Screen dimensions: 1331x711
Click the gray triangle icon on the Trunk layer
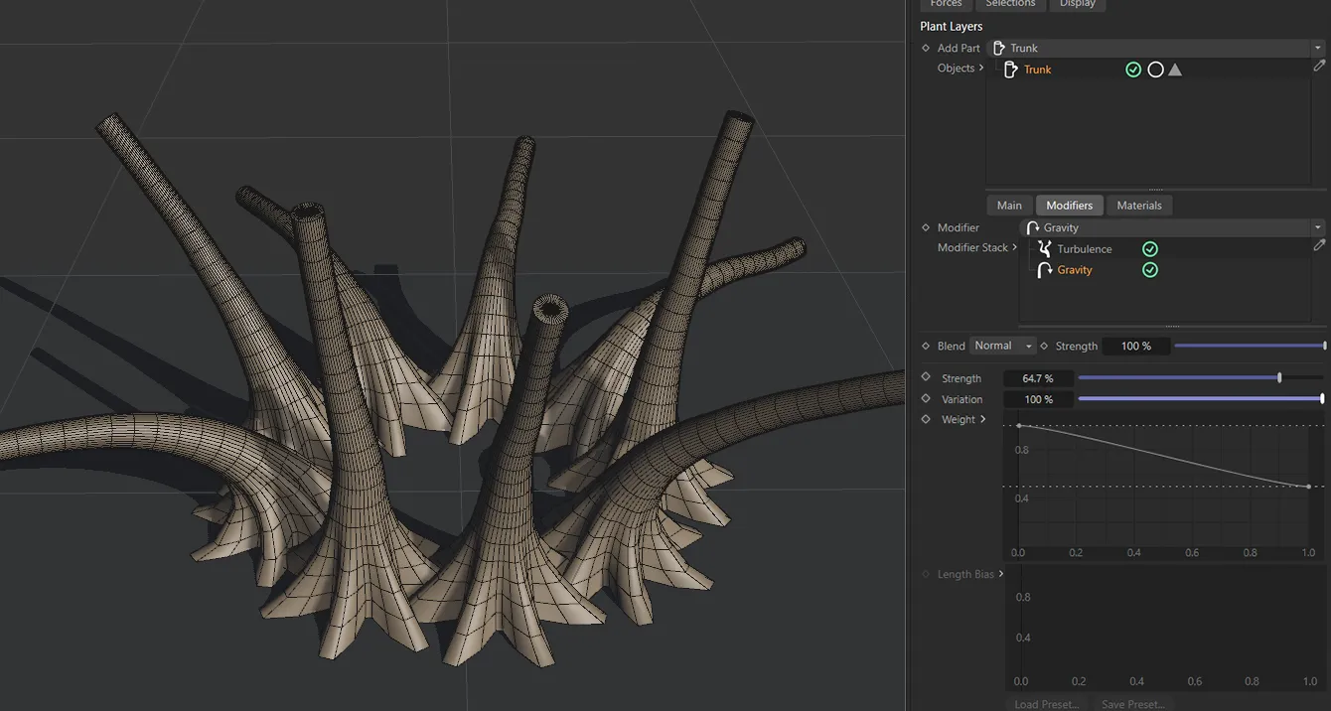(1175, 69)
